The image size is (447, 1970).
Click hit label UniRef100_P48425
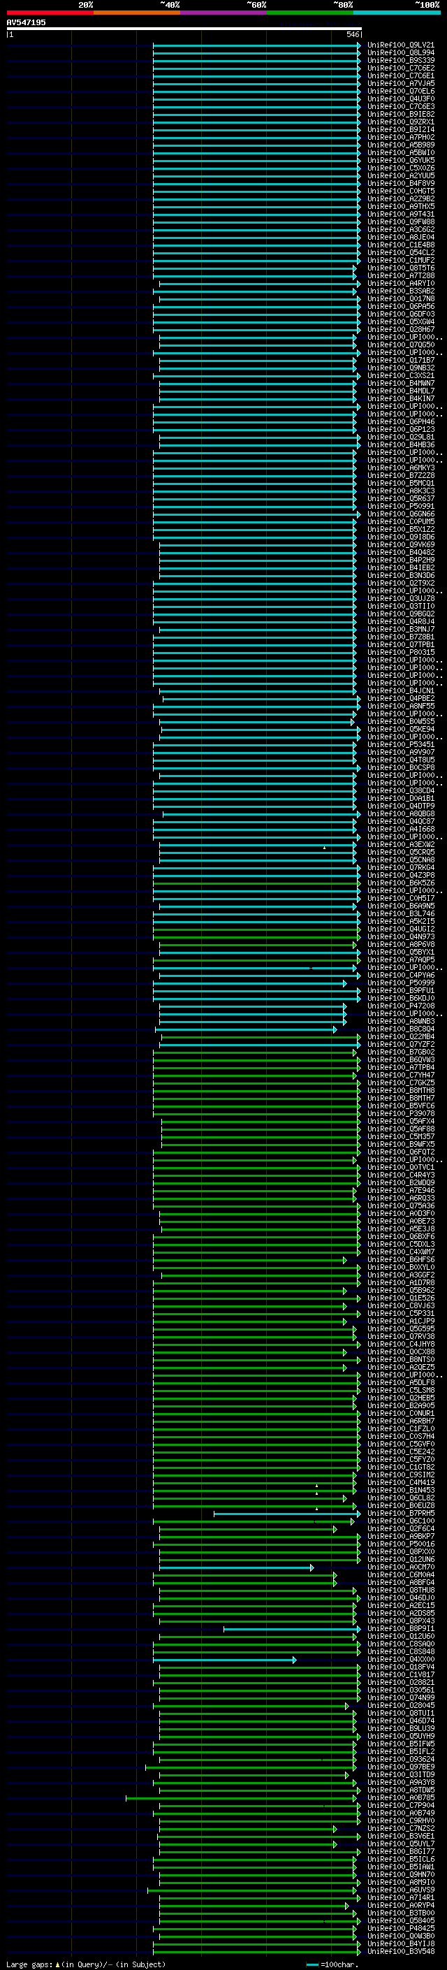tap(400, 1928)
